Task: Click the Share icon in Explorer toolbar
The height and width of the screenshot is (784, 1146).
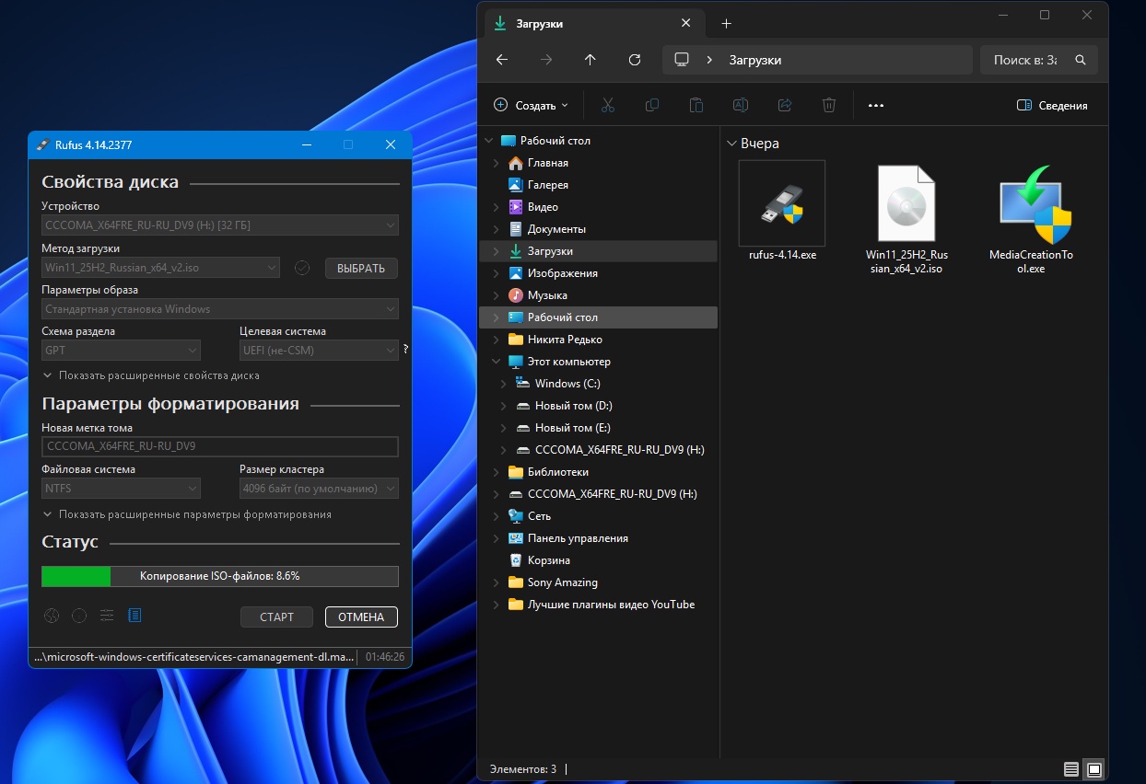Action: (784, 105)
